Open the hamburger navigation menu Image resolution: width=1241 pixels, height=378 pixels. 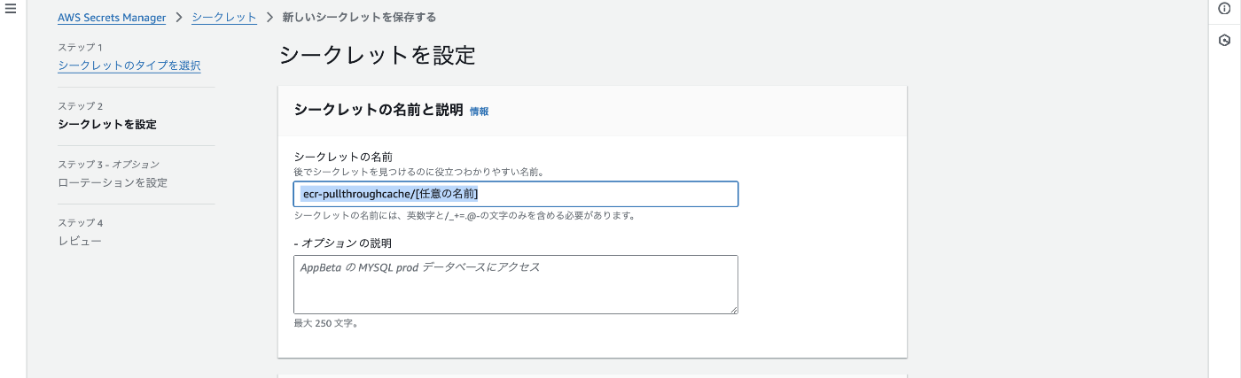(11, 8)
